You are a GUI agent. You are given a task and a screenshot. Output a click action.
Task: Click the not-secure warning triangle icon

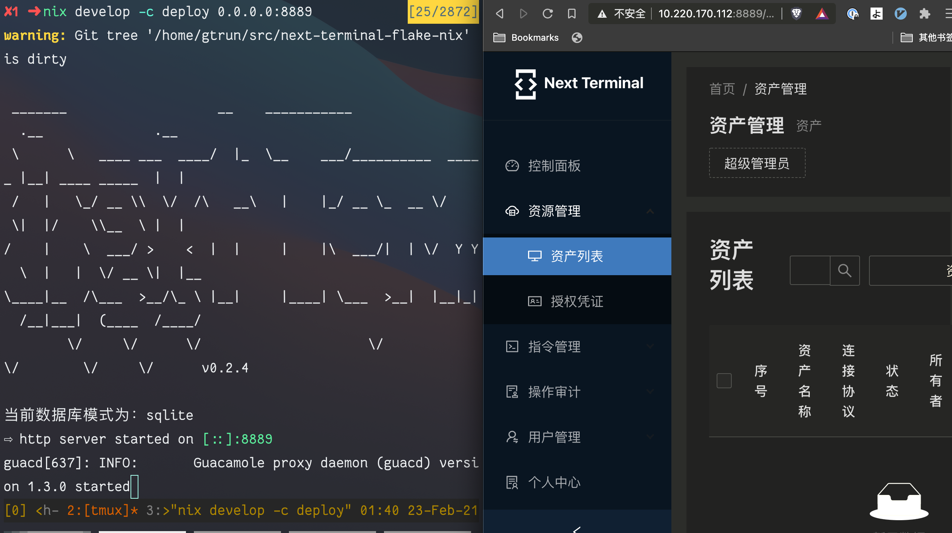602,14
